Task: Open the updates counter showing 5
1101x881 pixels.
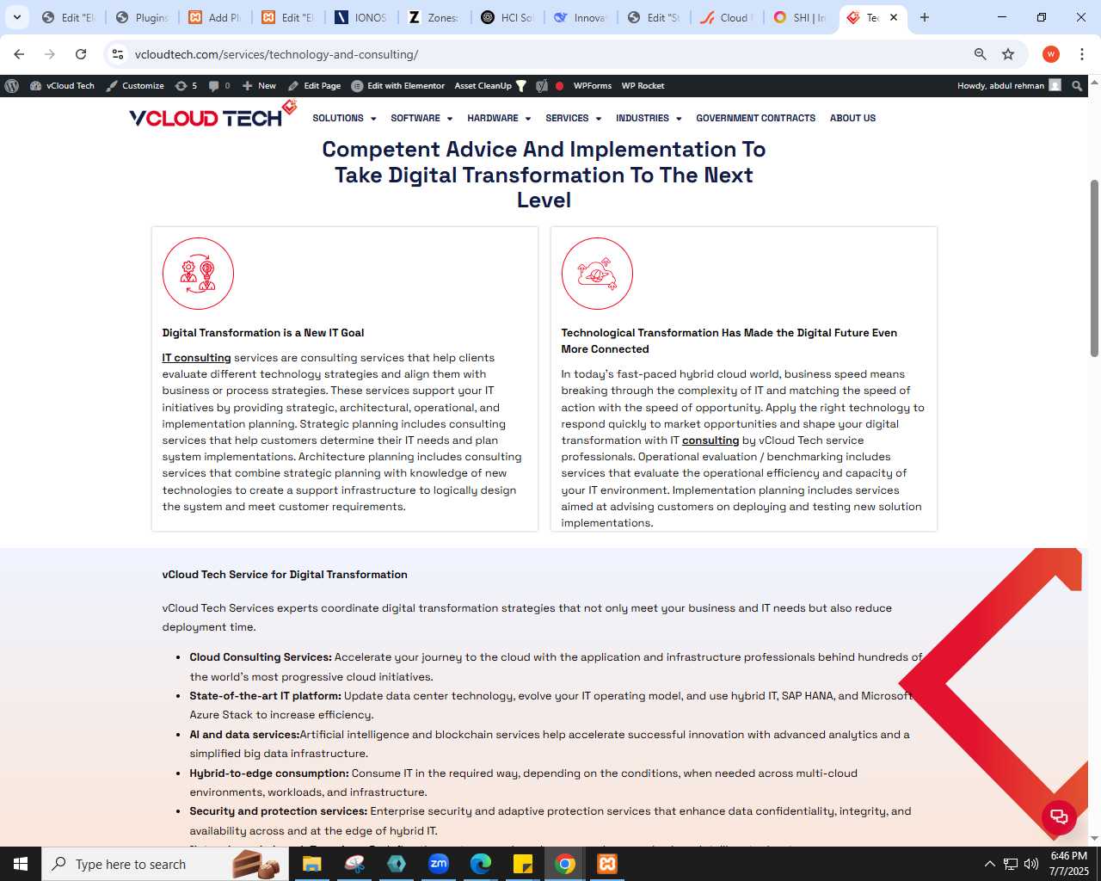Action: coord(187,86)
